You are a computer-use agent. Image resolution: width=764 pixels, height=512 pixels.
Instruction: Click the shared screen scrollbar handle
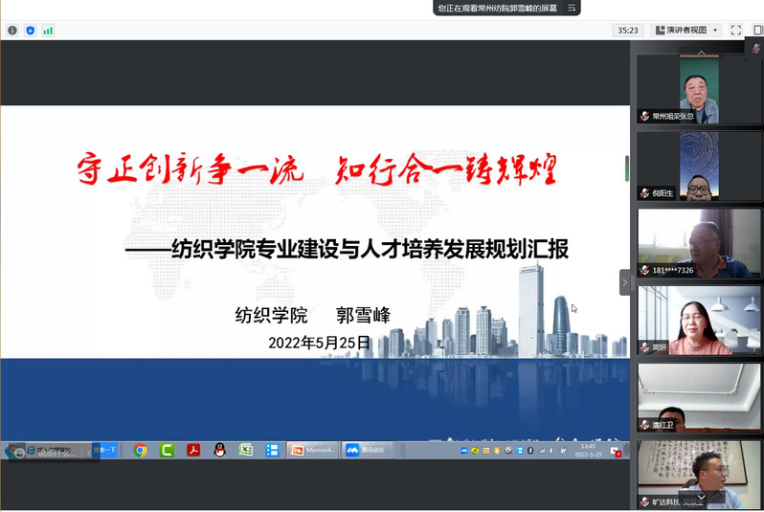click(627, 168)
